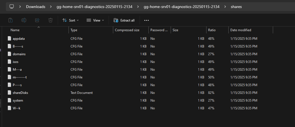
Task: Go to second gg-home-srv01-diagnostics breadcrumb folder
Action: (x=181, y=7)
